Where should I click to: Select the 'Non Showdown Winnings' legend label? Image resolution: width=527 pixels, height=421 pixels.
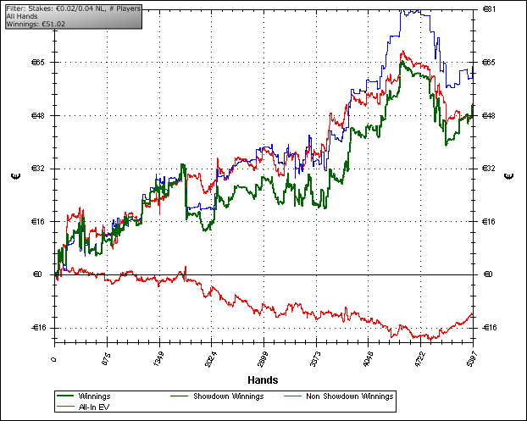point(349,396)
